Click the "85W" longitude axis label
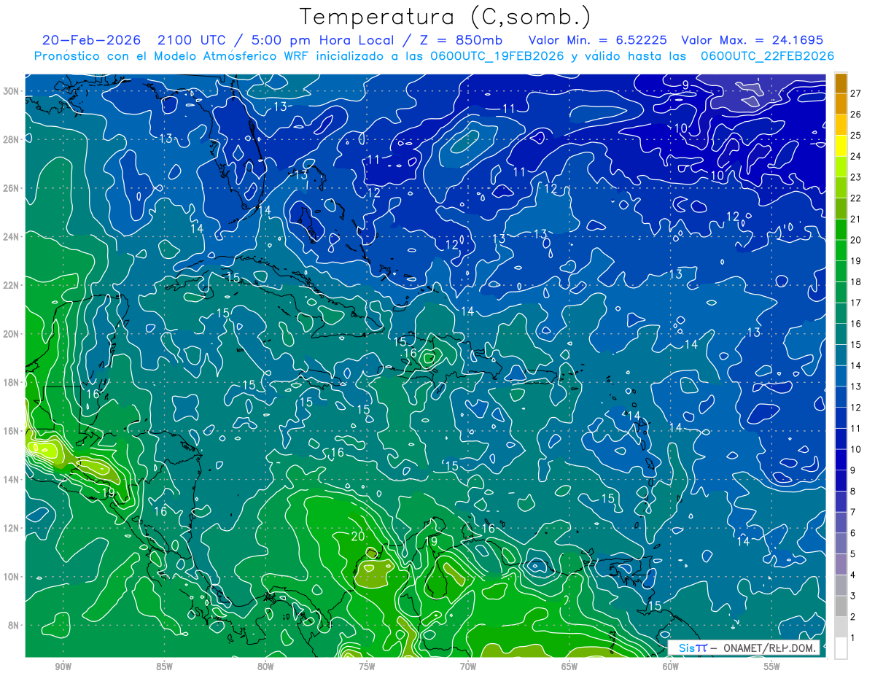 [164, 667]
